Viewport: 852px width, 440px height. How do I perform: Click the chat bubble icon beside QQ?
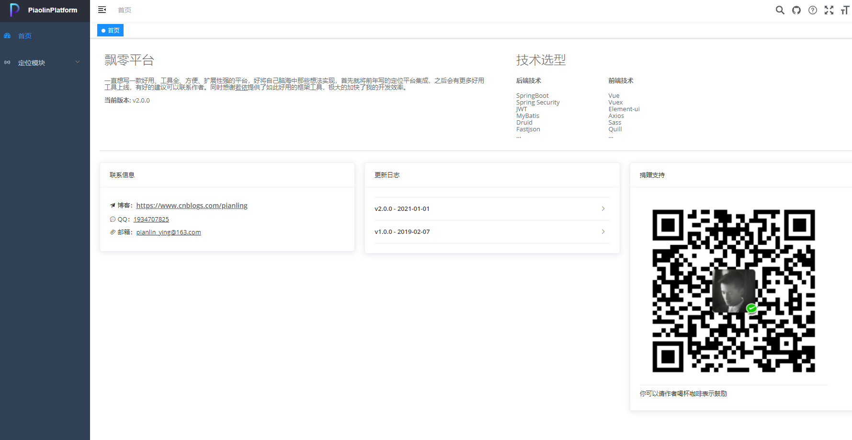(113, 219)
